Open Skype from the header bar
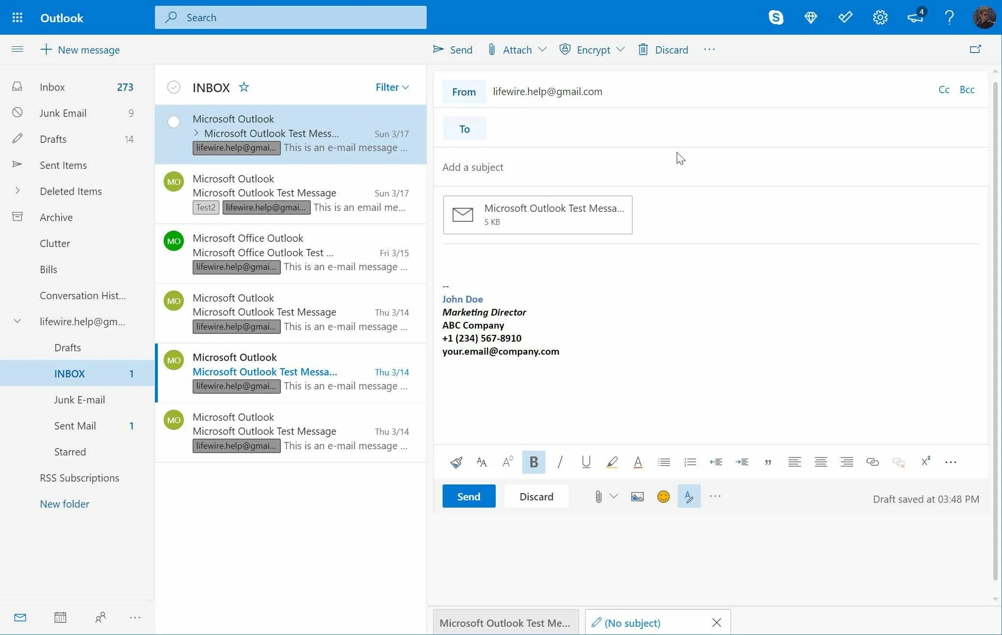 776,17
